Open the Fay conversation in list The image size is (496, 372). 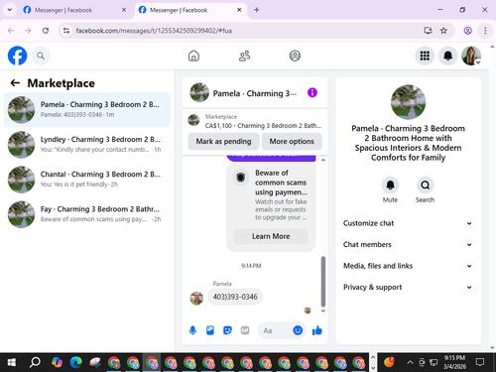(87, 214)
